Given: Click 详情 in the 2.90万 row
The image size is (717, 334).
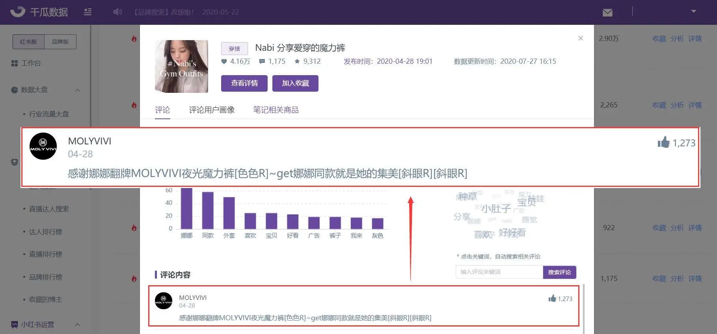Looking at the screenshot, I should pos(695,39).
